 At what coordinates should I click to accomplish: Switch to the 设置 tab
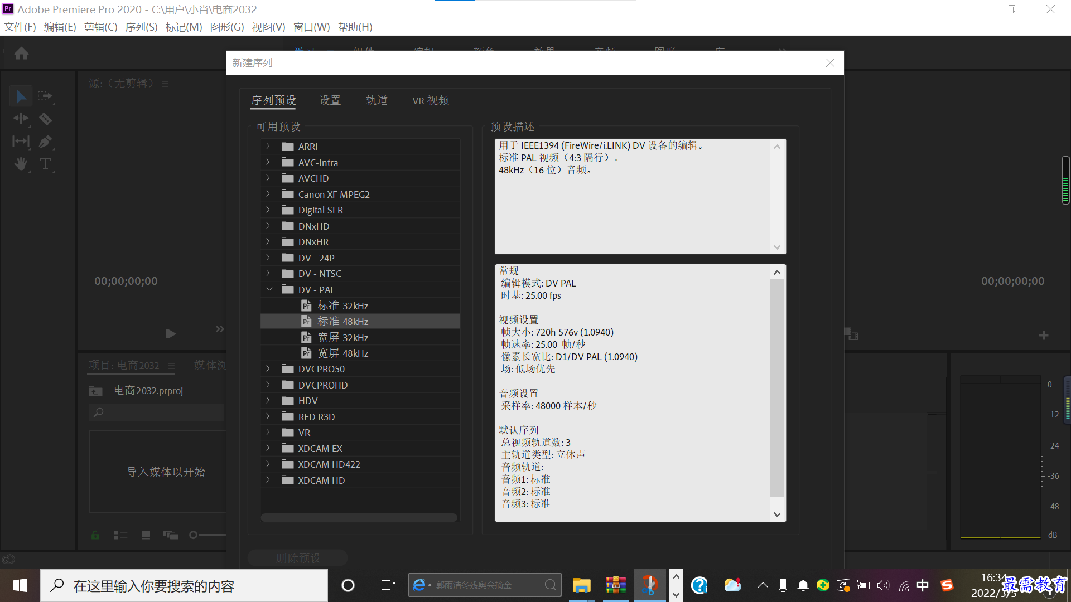pos(330,100)
